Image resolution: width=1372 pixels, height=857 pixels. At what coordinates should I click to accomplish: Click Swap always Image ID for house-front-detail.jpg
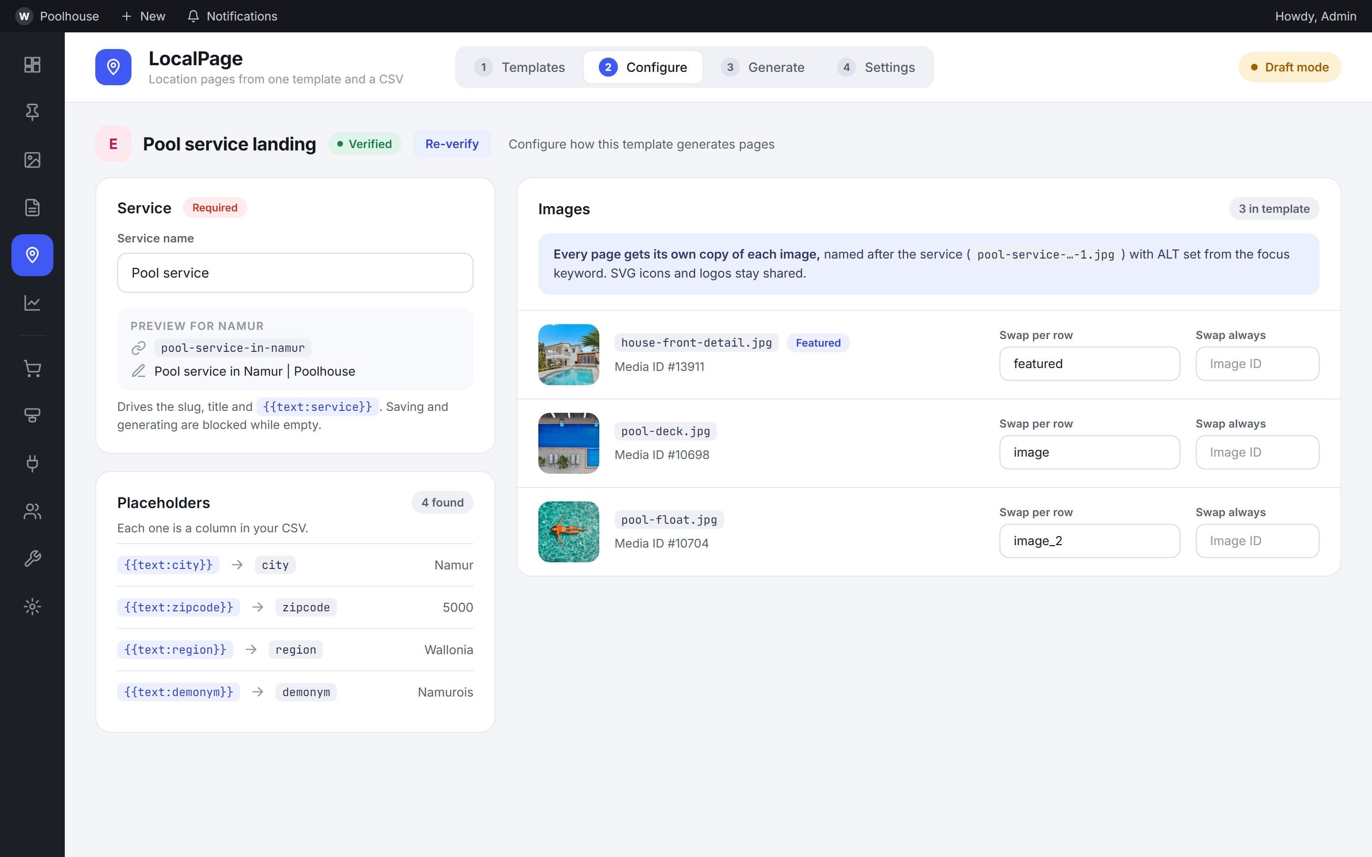click(x=1257, y=363)
